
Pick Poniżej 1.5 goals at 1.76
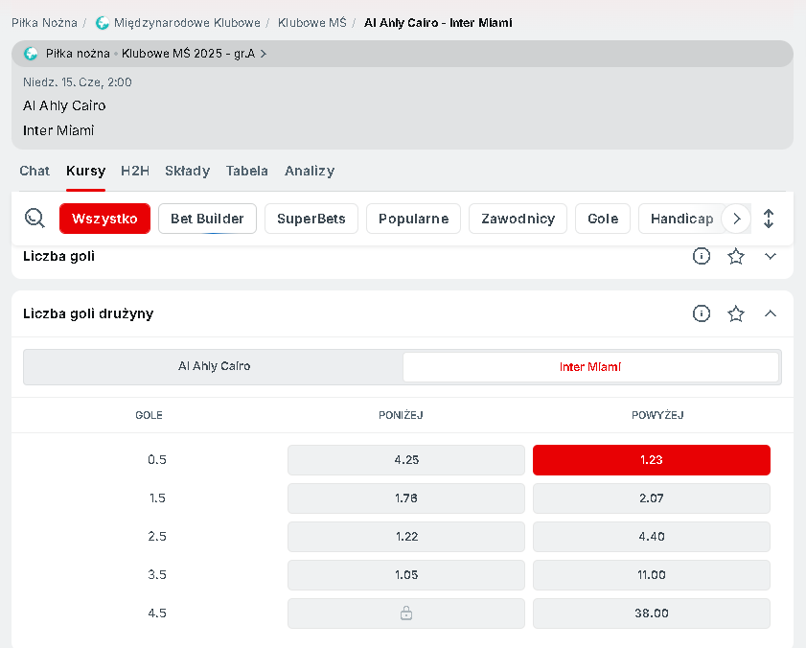[406, 498]
